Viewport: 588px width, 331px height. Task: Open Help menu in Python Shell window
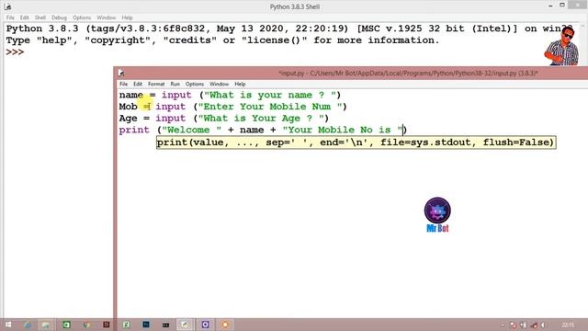pyautogui.click(x=127, y=17)
